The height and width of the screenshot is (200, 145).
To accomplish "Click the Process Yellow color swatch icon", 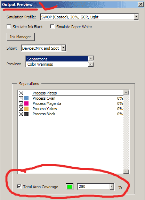I will point(26,109).
